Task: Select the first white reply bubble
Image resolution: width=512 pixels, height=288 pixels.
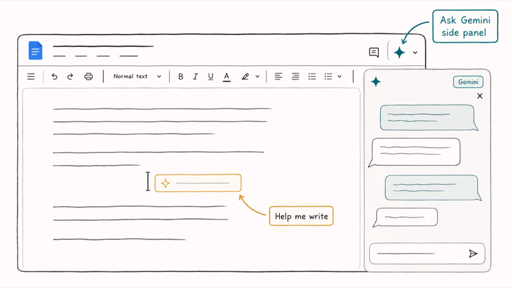Action: pos(415,152)
